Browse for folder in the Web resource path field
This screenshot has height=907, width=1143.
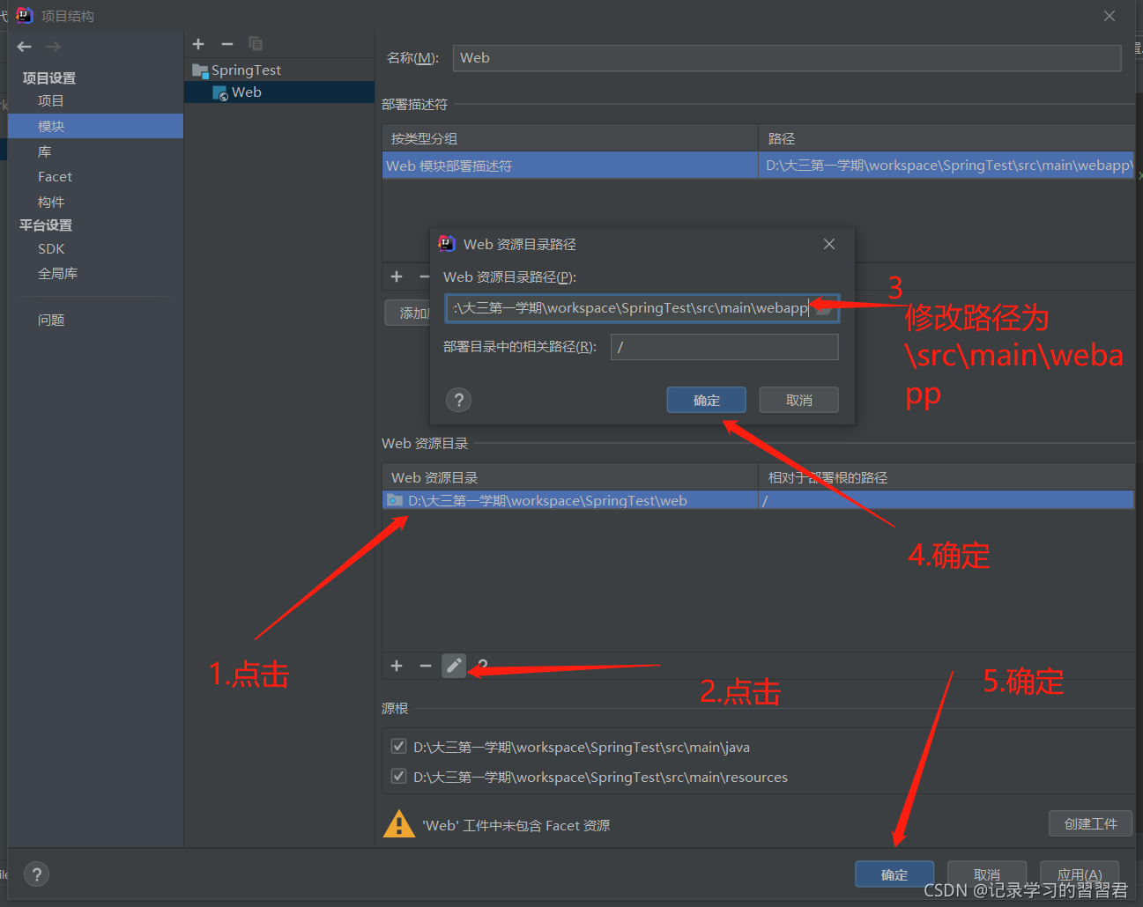(x=824, y=308)
